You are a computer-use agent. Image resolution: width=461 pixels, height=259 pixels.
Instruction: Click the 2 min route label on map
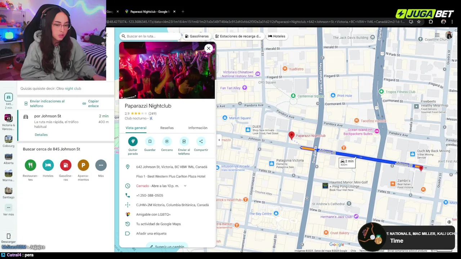(x=347, y=163)
